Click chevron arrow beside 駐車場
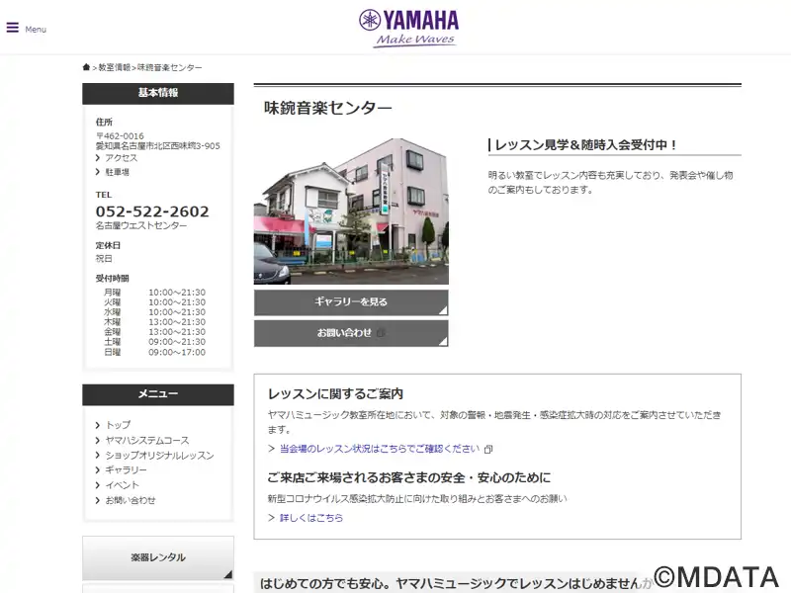 [98, 172]
